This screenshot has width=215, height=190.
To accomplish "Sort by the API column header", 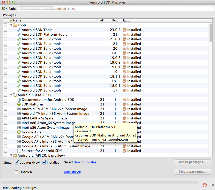I will pos(102,20).
